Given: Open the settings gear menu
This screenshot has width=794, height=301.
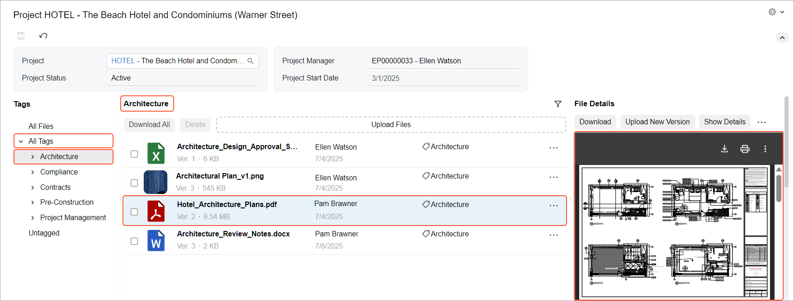Looking at the screenshot, I should (773, 12).
